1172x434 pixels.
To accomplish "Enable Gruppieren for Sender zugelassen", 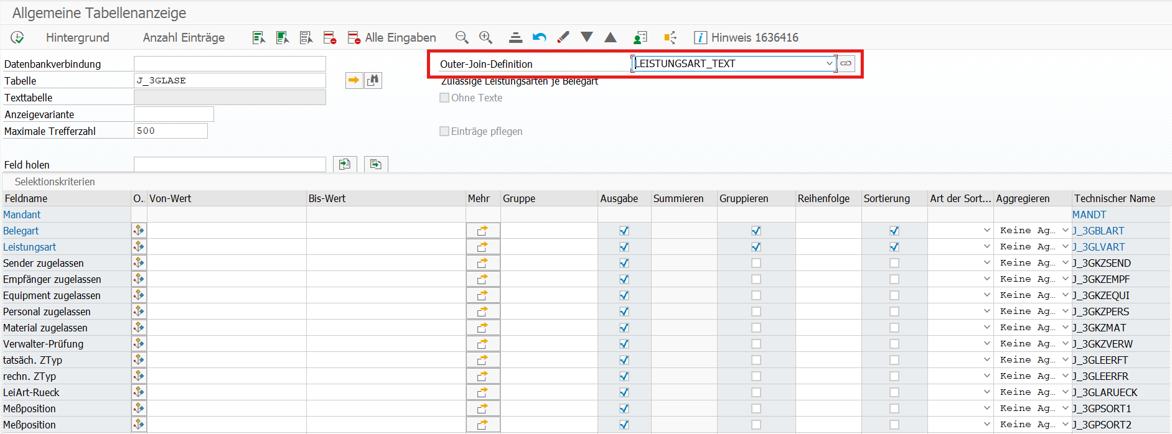I will coord(756,263).
